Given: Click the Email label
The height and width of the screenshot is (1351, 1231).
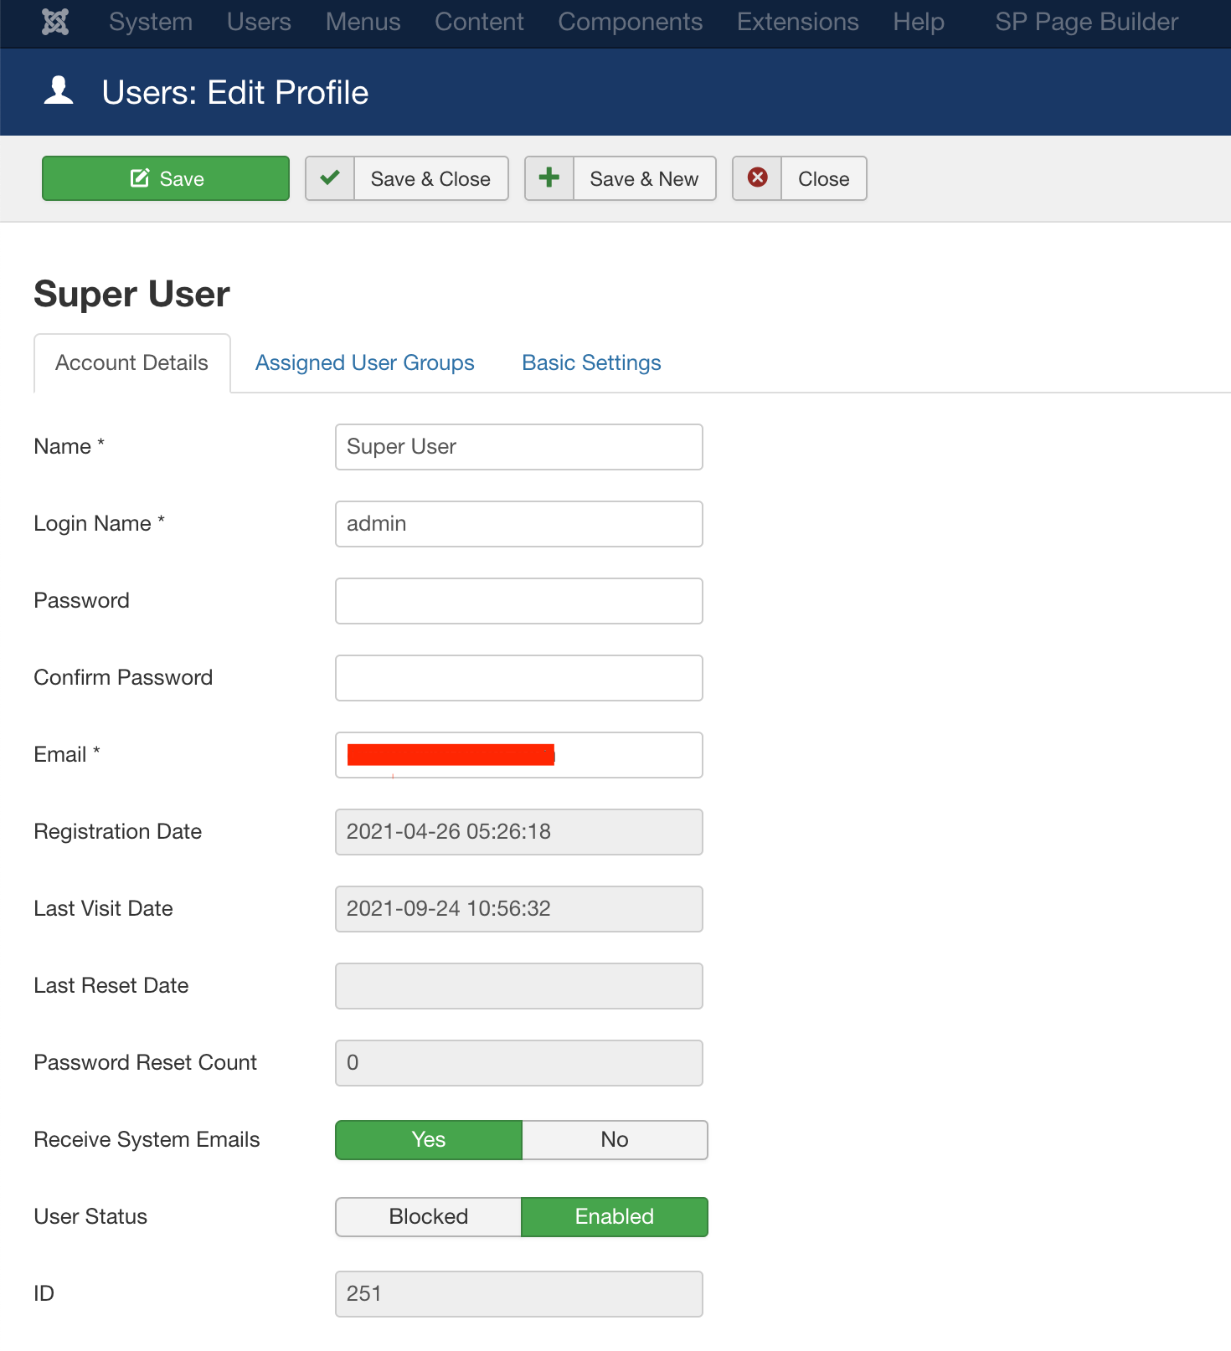Looking at the screenshot, I should [67, 754].
